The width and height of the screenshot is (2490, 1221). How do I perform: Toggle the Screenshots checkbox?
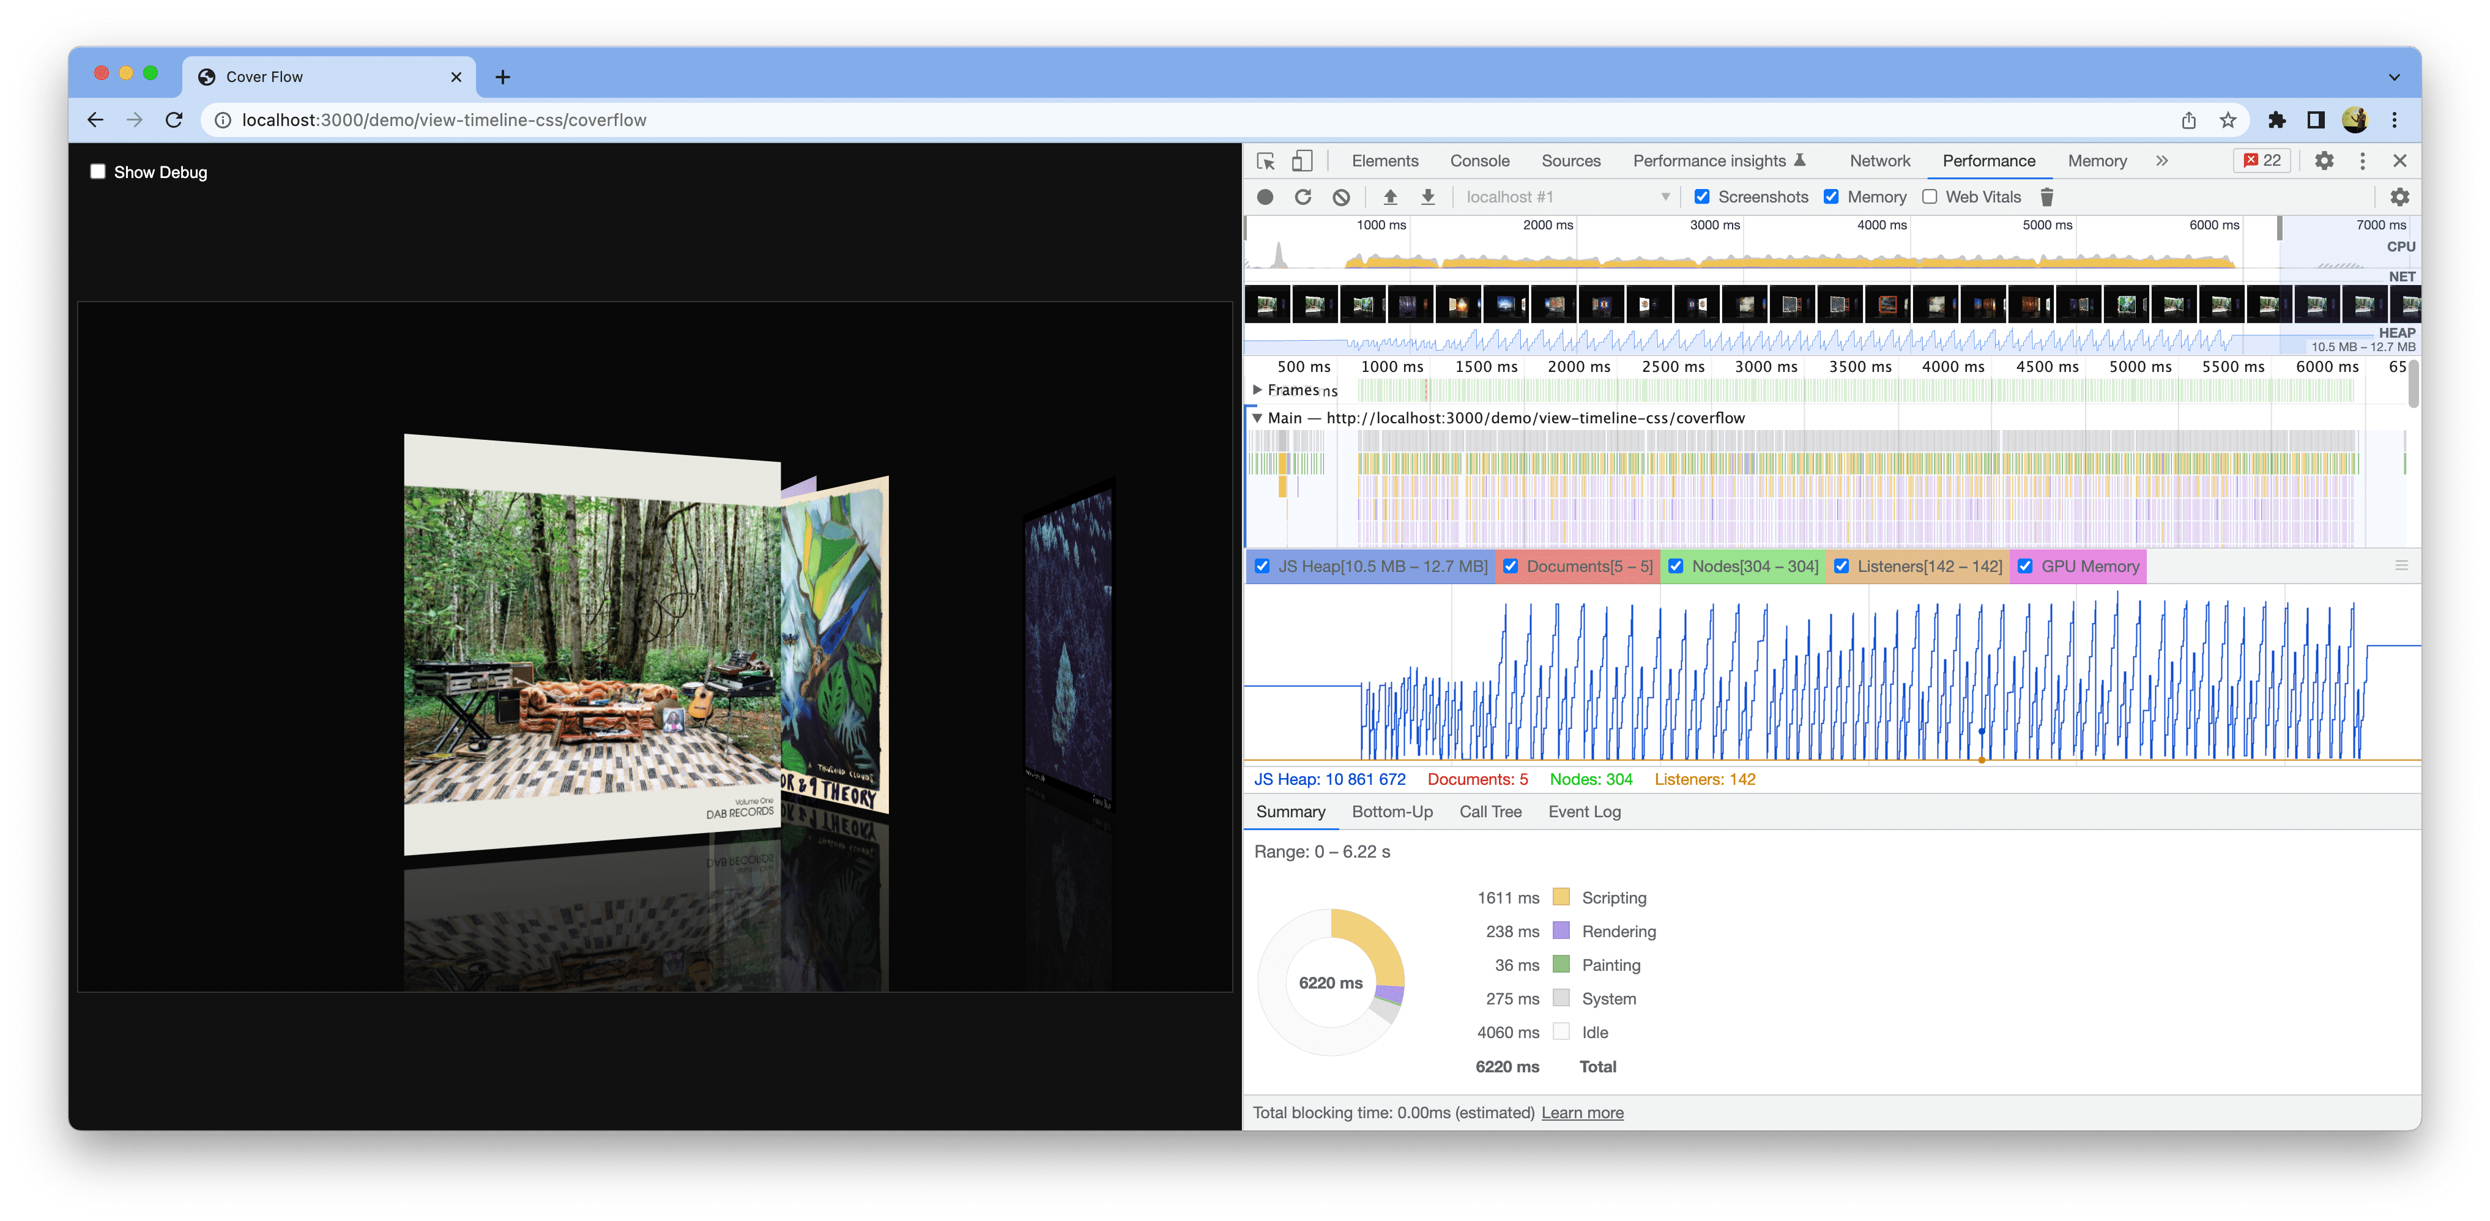coord(1703,197)
